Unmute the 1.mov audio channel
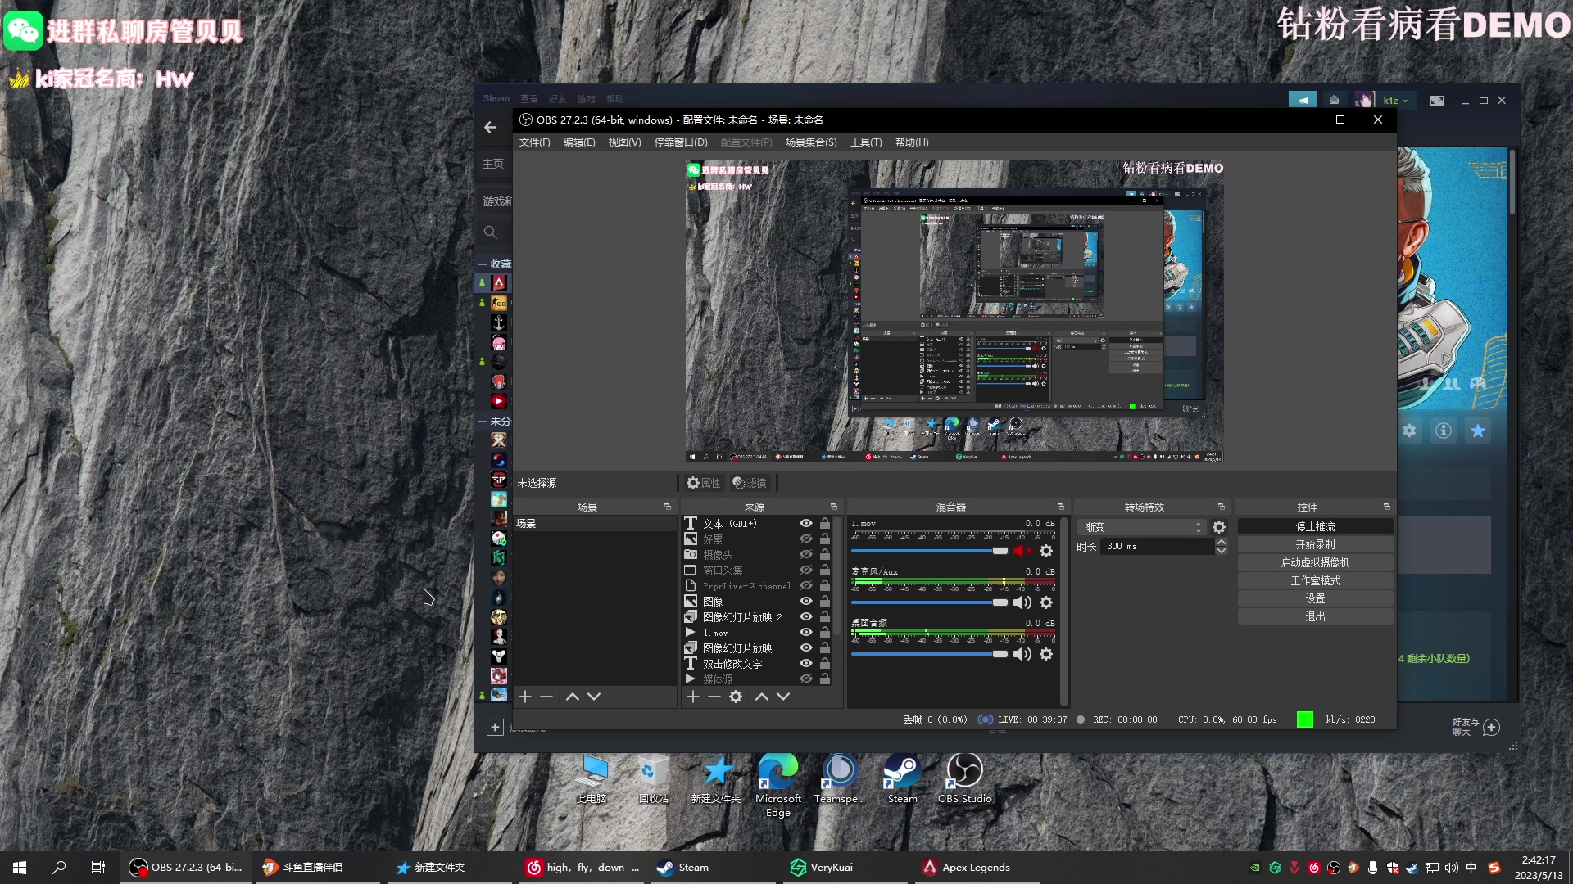Screen dimensions: 1573x884 (1021, 552)
